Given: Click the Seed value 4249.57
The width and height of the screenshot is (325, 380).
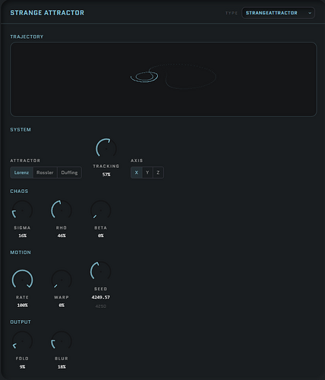Looking at the screenshot, I should click(101, 297).
